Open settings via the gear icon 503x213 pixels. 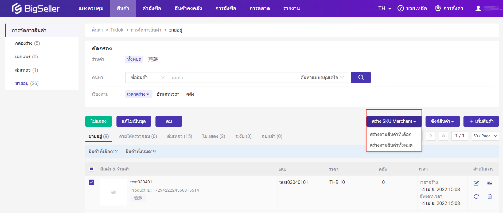coord(438,8)
